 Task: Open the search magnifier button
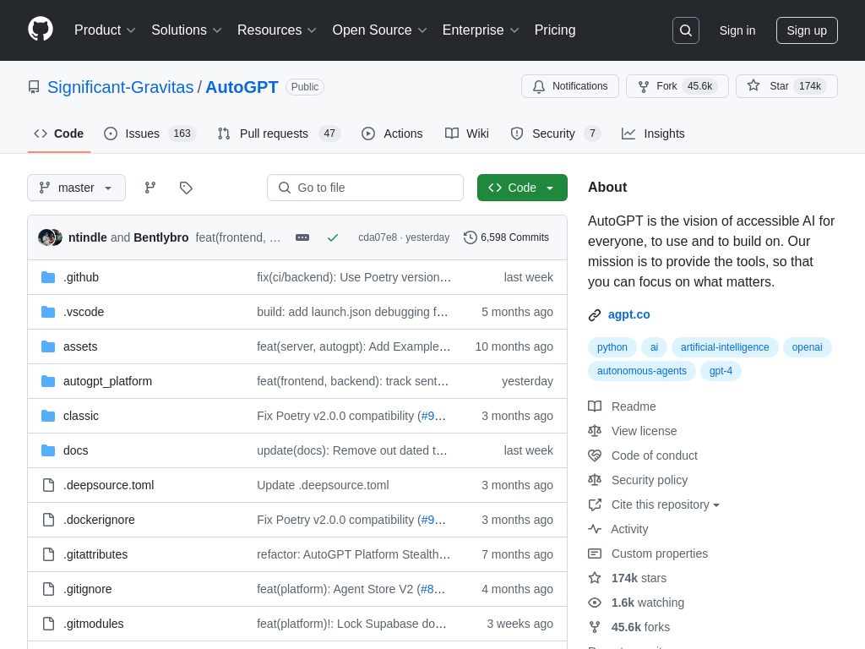[685, 30]
